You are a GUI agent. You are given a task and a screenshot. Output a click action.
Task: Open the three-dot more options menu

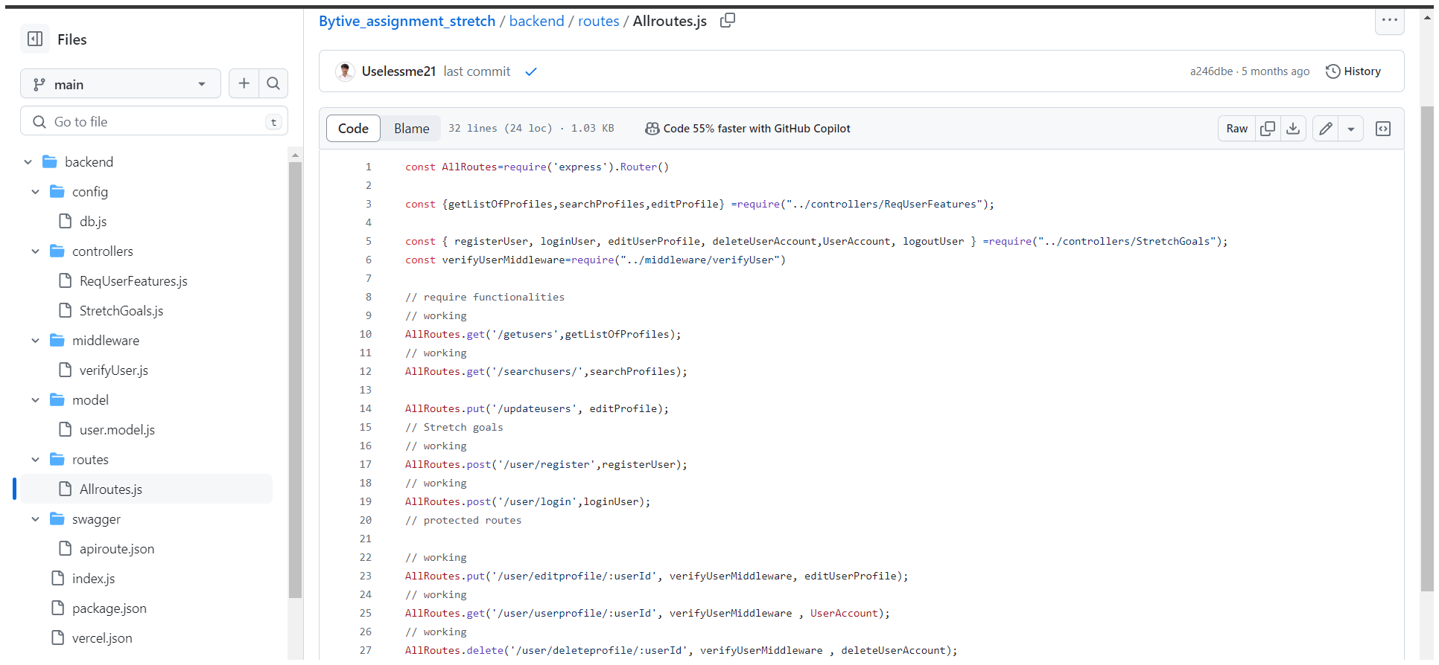[x=1389, y=20]
